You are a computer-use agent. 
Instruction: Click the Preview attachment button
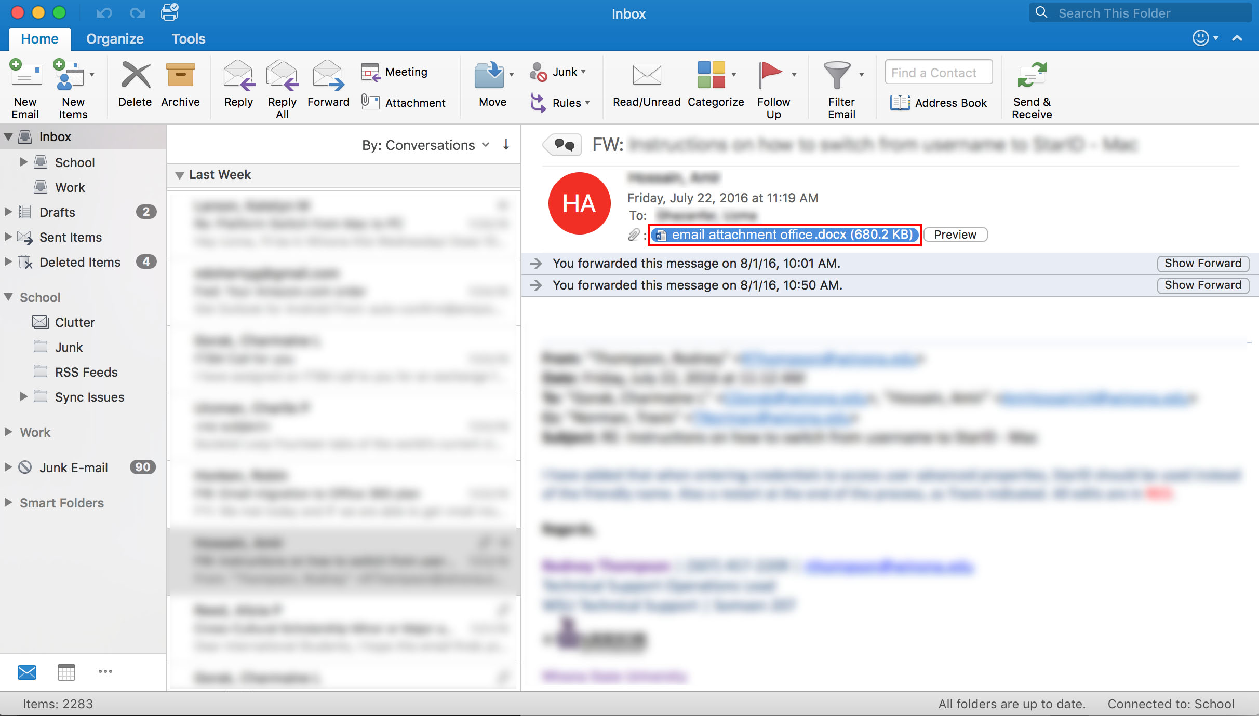955,235
